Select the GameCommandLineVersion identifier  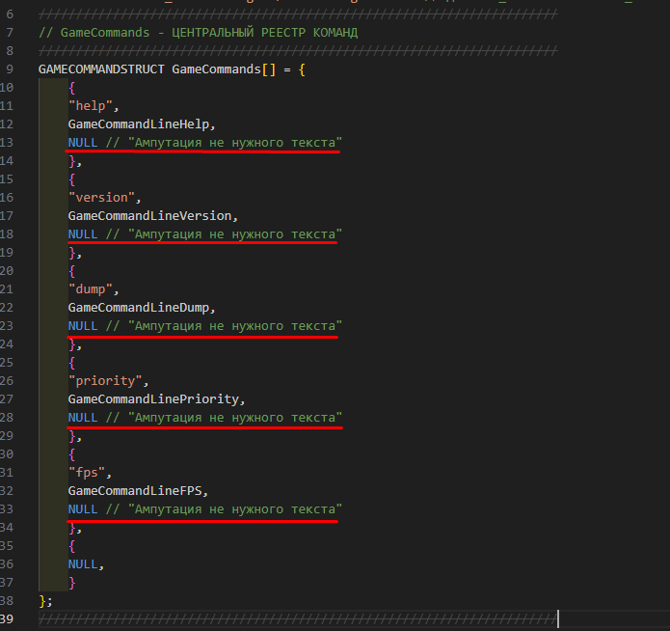150,215
